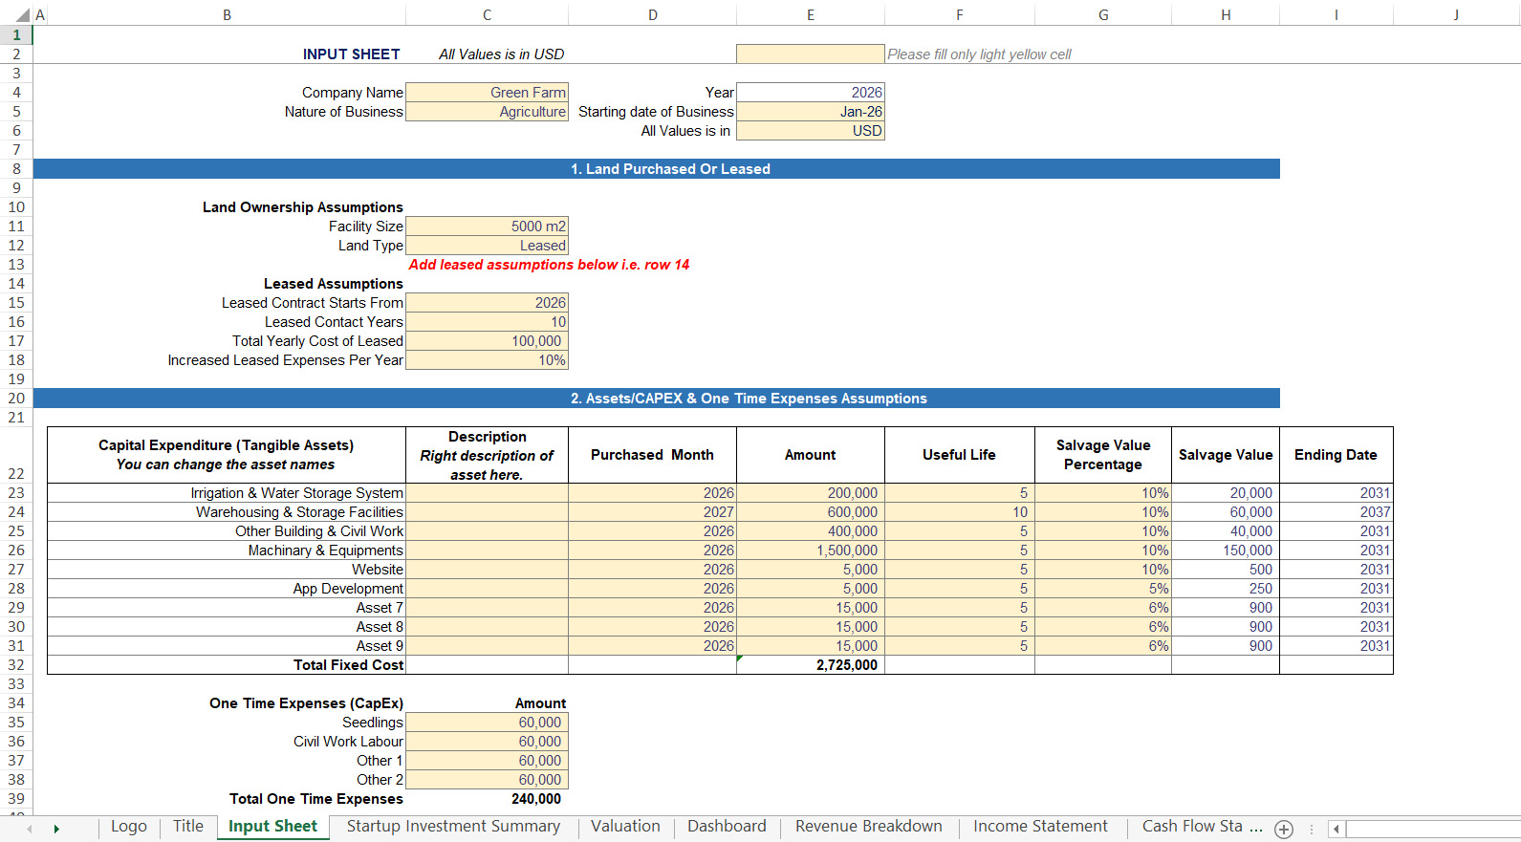The width and height of the screenshot is (1521, 842).
Task: Select the Facility Size cell 5000 m2
Action: tap(487, 227)
